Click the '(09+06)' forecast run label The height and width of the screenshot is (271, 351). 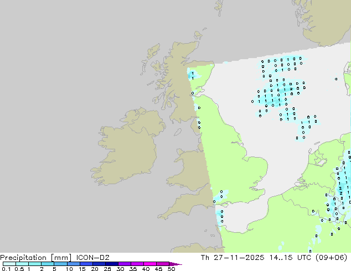pos(336,257)
